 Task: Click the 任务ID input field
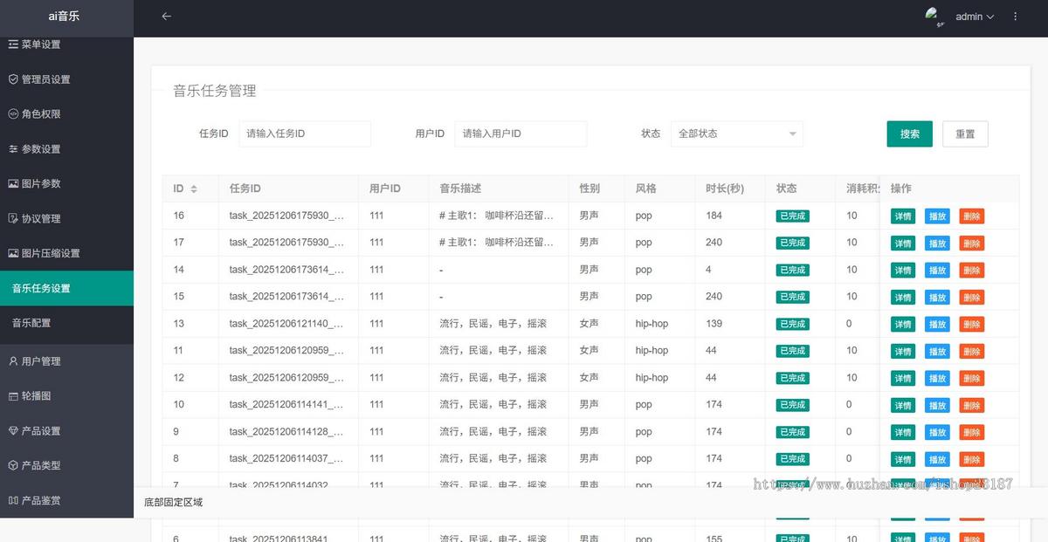click(305, 134)
